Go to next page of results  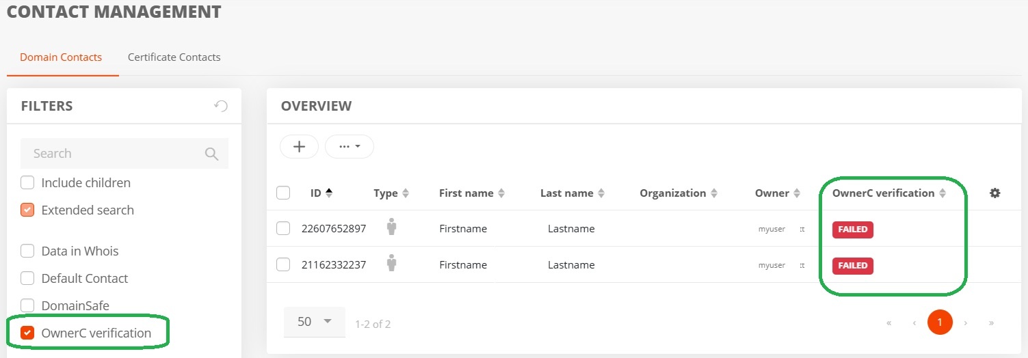tap(965, 322)
